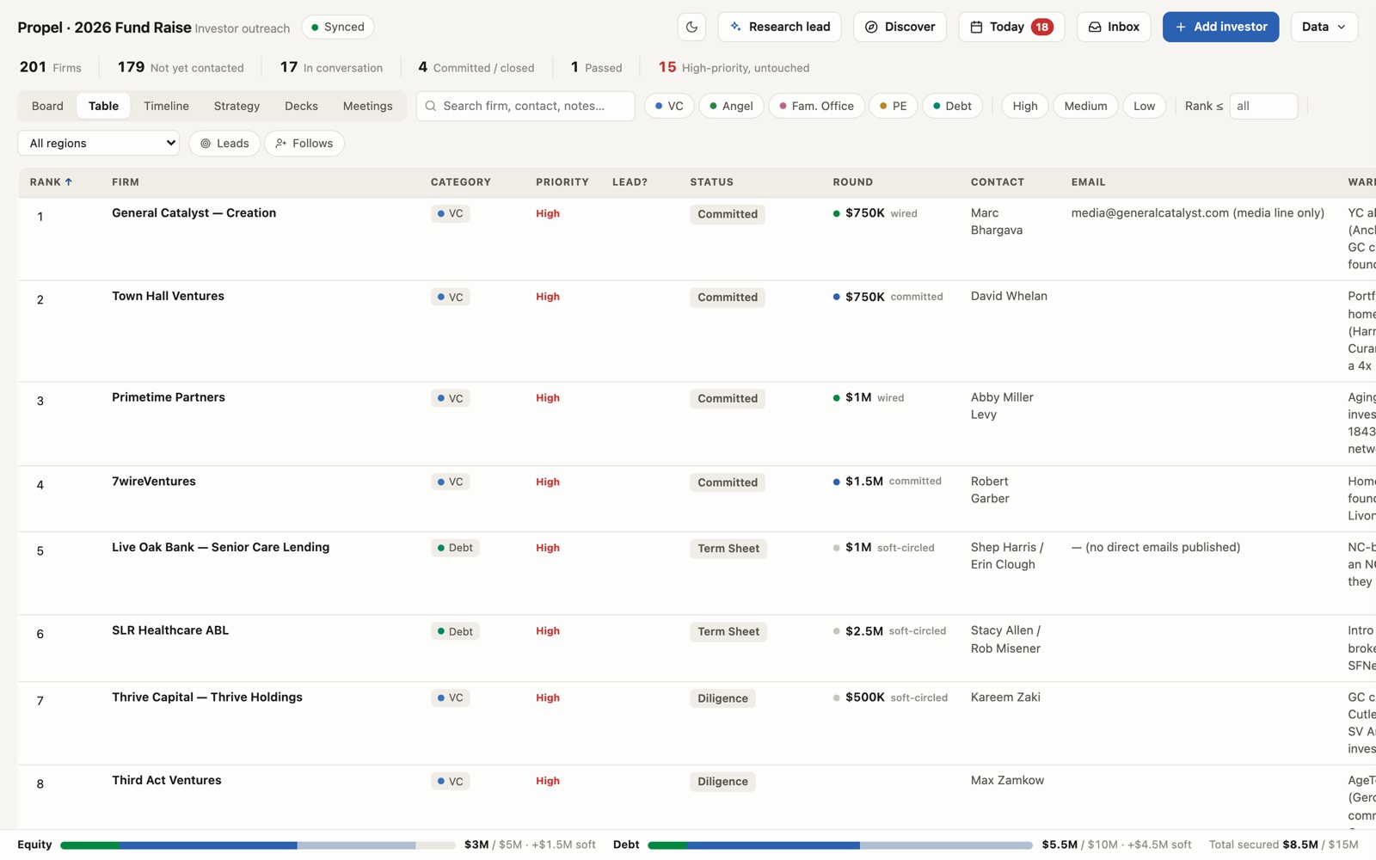Click Kareem Zaki contact cell
This screenshot has height=860, width=1376.
click(1005, 697)
